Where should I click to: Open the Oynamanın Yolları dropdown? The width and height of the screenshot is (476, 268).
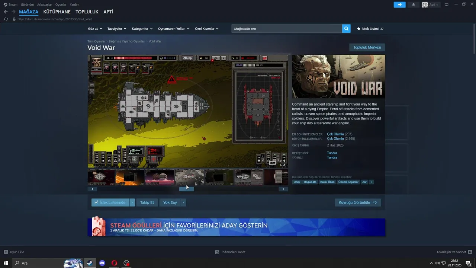(x=174, y=29)
